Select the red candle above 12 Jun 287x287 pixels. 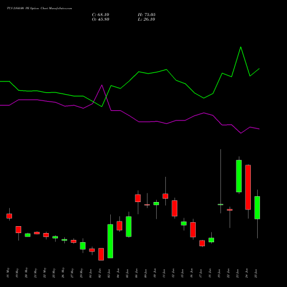174,208
